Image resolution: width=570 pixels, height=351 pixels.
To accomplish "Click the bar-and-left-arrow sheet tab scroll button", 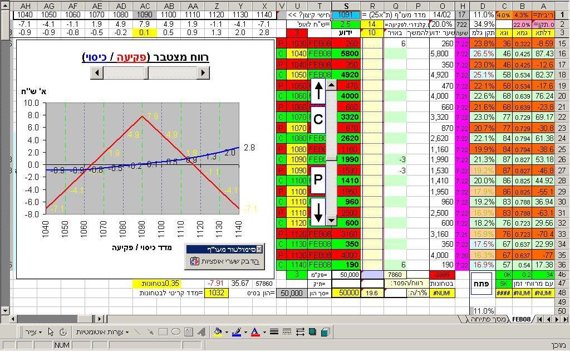I will pyautogui.click(x=539, y=319).
